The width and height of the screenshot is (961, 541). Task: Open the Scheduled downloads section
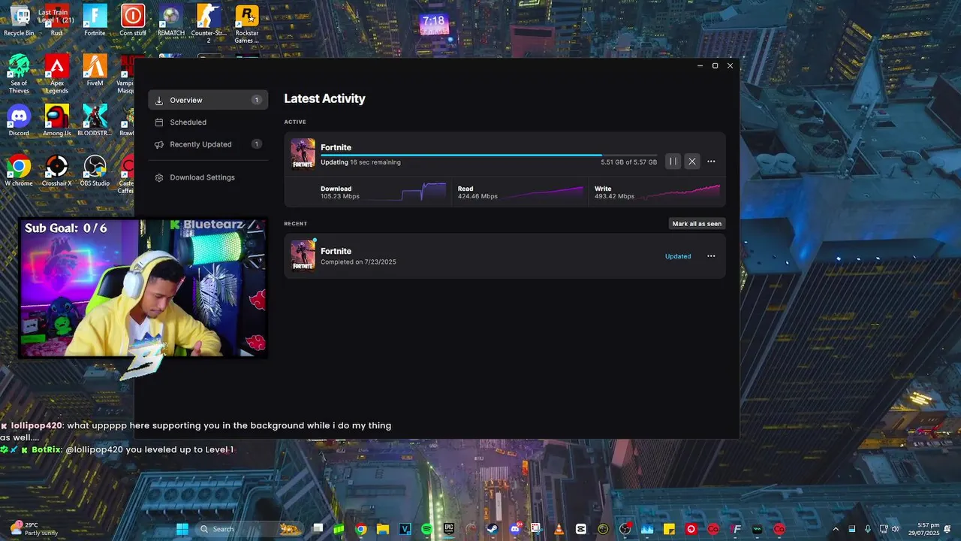[x=208, y=122]
